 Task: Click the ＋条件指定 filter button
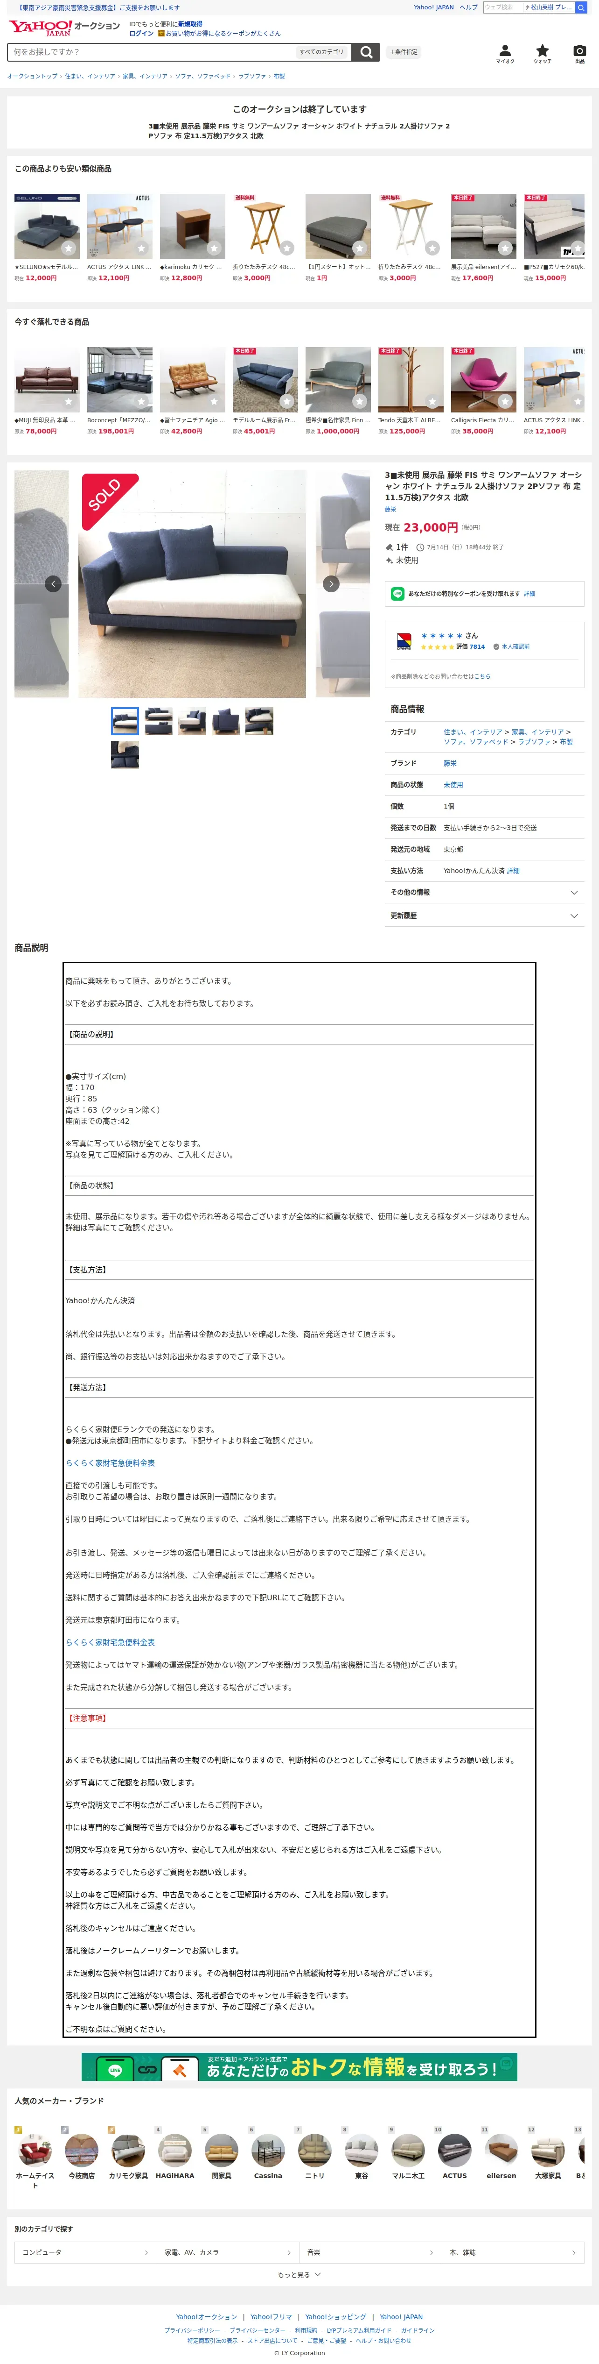(x=404, y=52)
